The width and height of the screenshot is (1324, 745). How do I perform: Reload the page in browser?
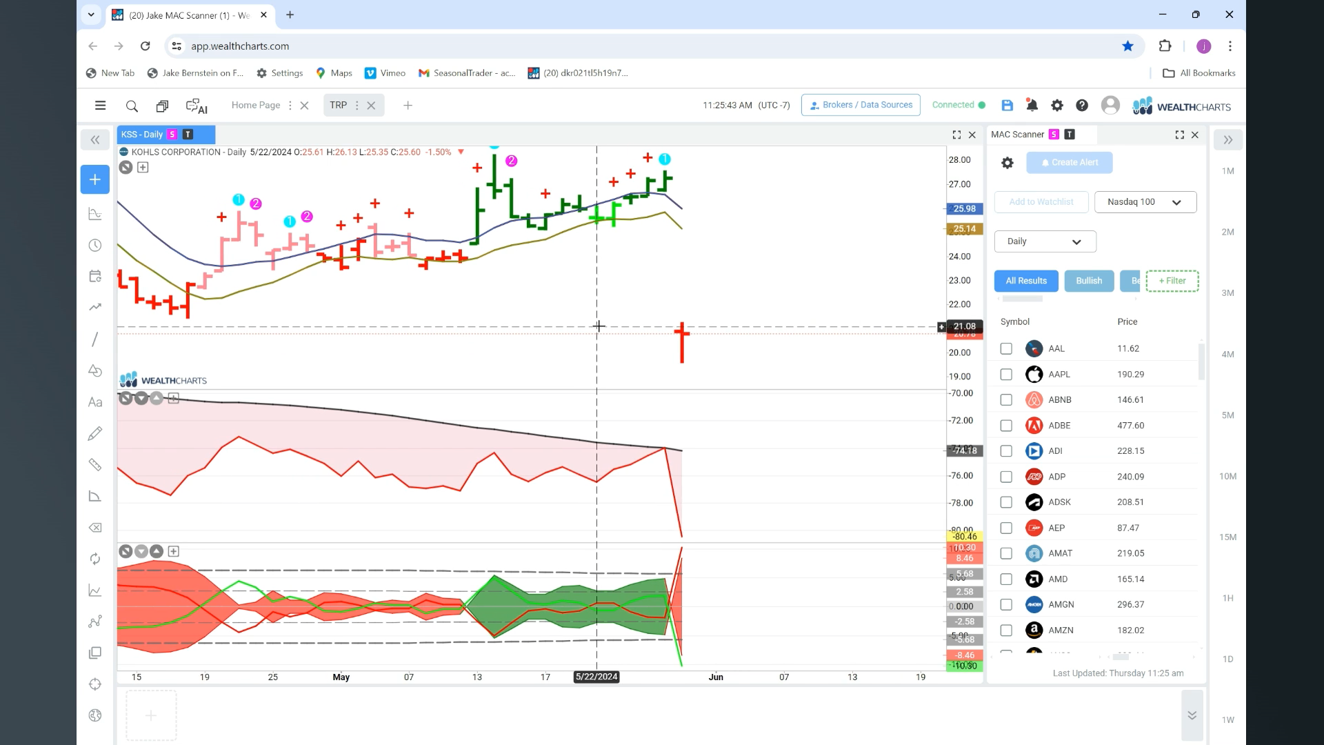pos(145,46)
